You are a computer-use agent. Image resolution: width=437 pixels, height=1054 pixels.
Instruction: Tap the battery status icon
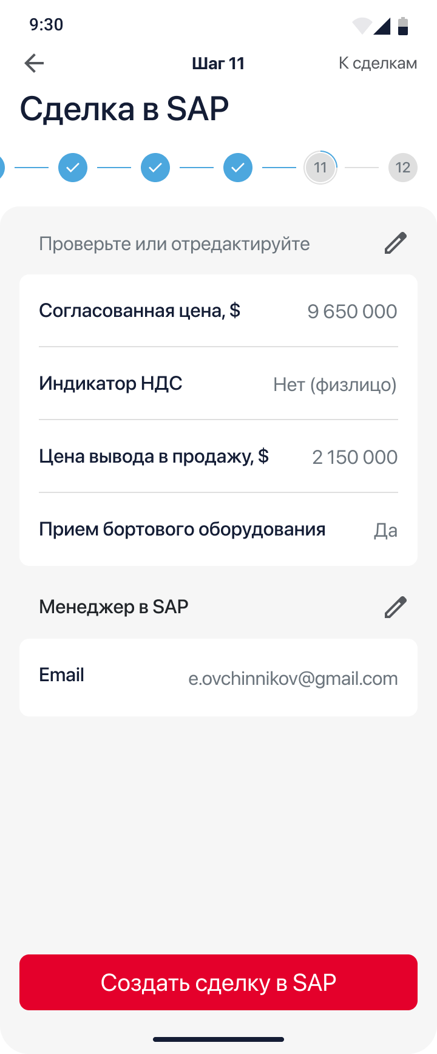pos(403,26)
